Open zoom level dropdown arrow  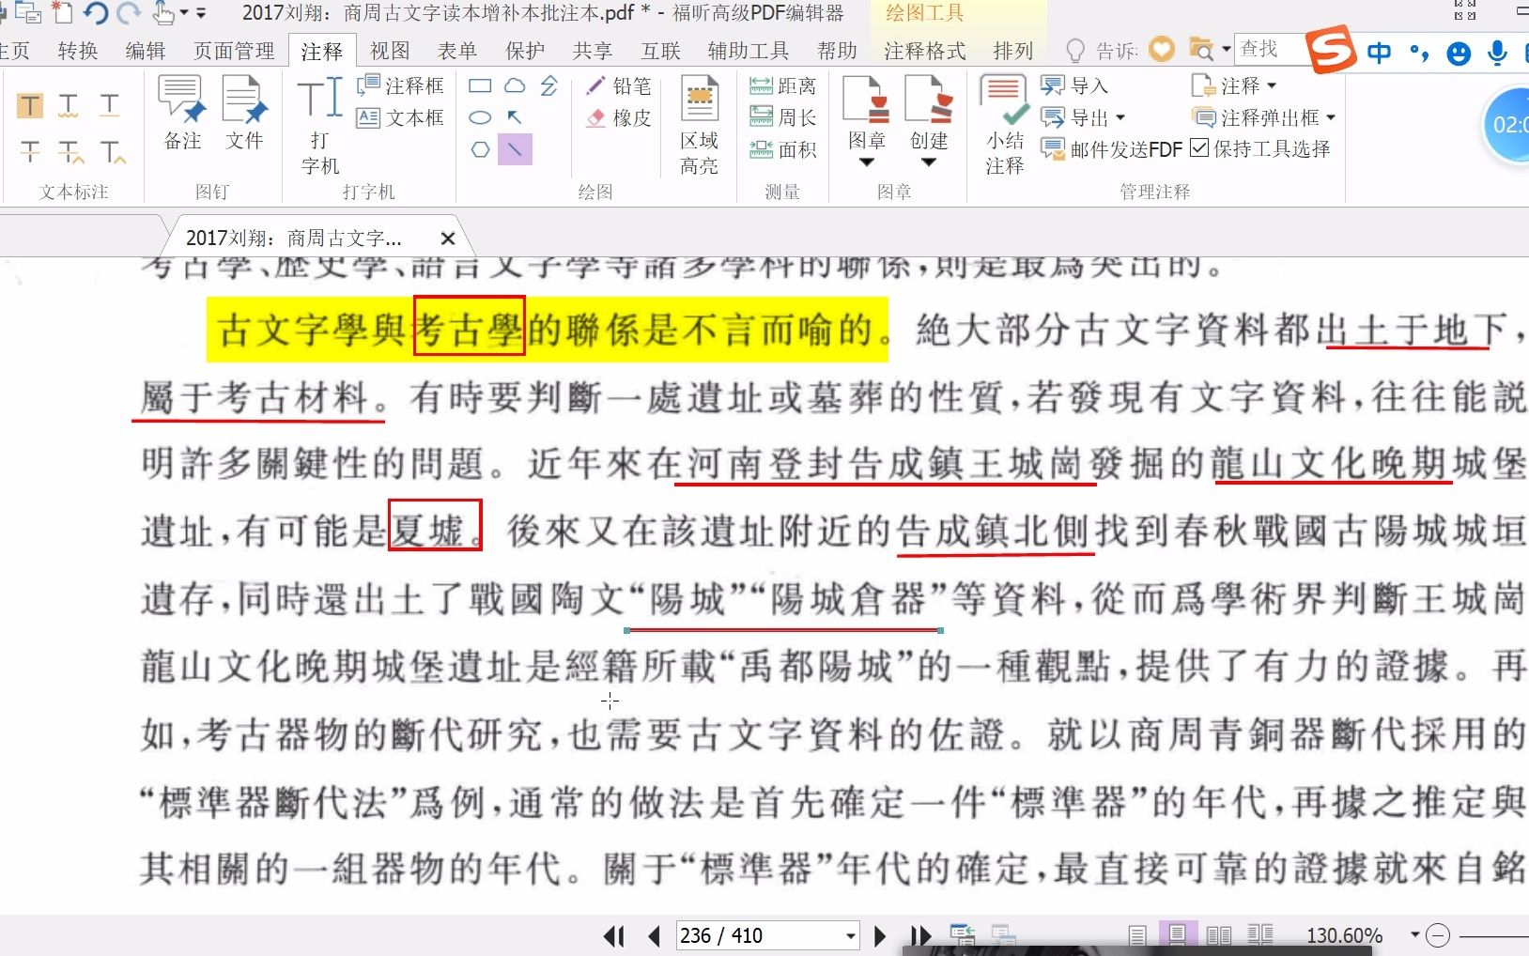(1414, 935)
